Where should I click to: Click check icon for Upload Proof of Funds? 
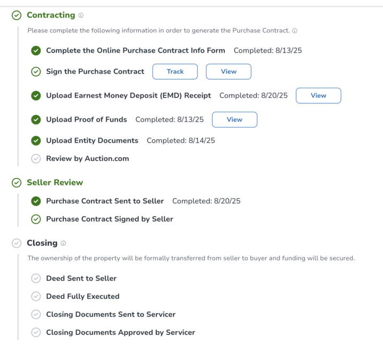click(36, 120)
